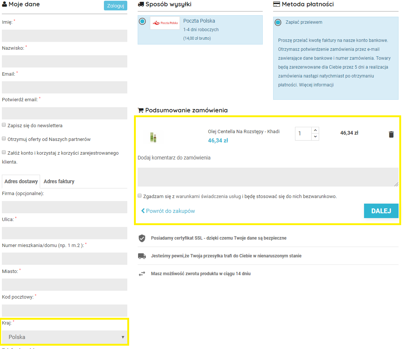Open Więcej informacji payment link
Image resolution: width=403 pixels, height=349 pixels.
(316, 85)
